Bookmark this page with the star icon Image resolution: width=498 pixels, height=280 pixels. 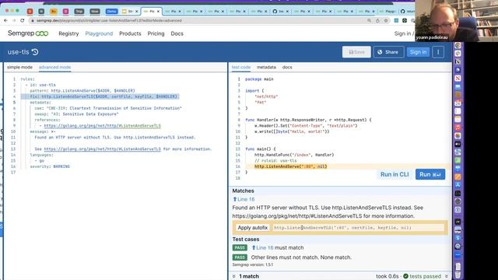click(386, 21)
